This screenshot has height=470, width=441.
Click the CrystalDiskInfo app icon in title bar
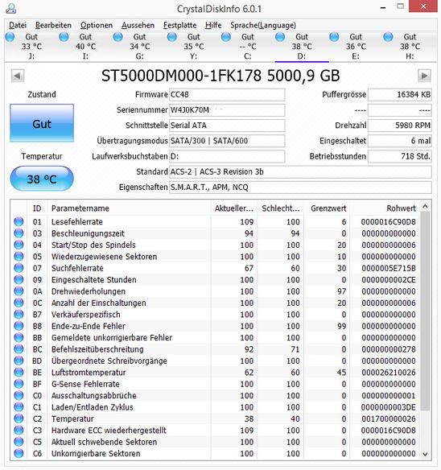(x=10, y=8)
